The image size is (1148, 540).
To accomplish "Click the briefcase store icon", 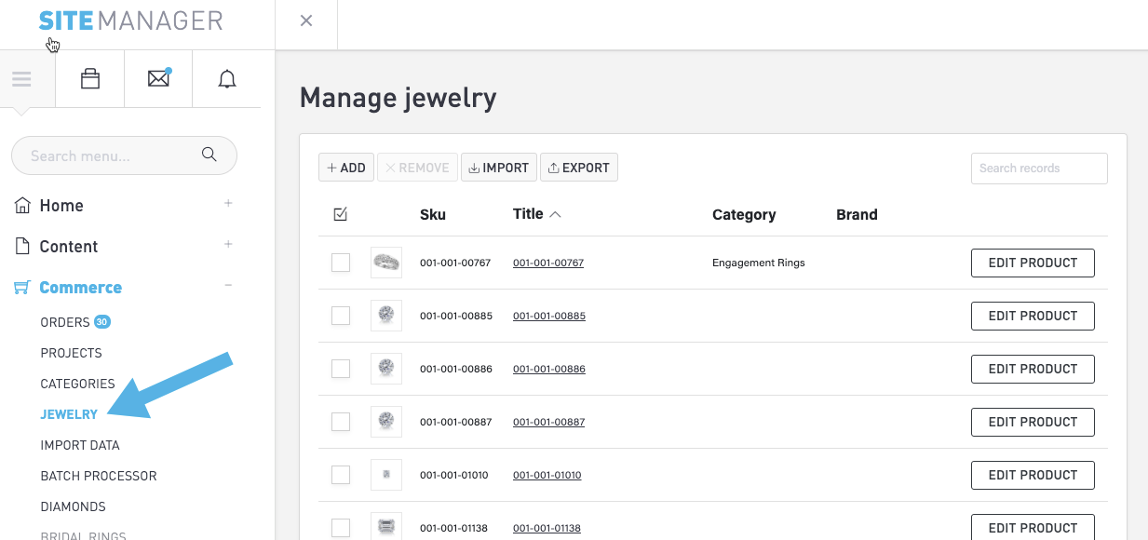I will [90, 80].
